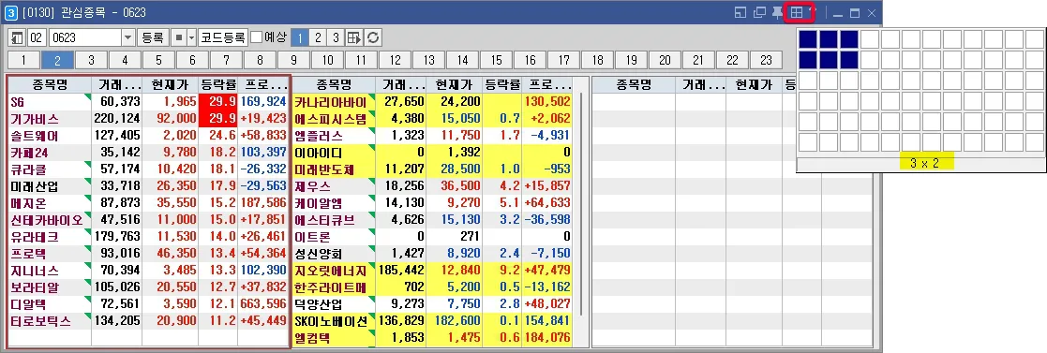1047x353 pixels.
Task: Select the 미래반도체 stock name
Action: pyautogui.click(x=324, y=169)
